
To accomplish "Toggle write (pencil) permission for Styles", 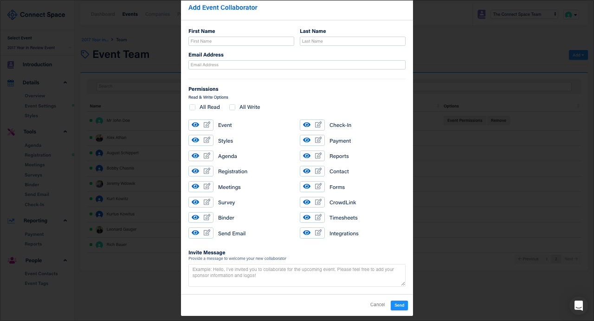I will 207,140.
